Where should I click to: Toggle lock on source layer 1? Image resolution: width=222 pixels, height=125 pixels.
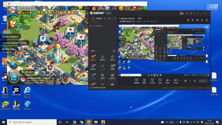coord(93,26)
